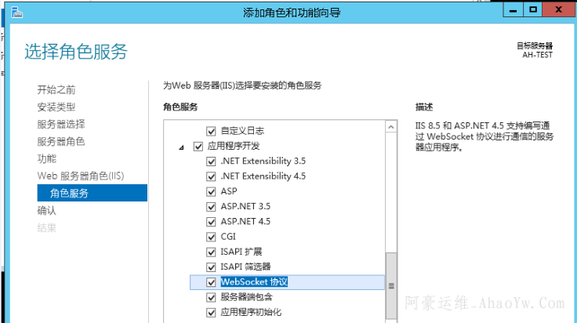Screen dimensions: 577x323
Task: Select the 角色服务 navigation item
Action: [x=69, y=194]
